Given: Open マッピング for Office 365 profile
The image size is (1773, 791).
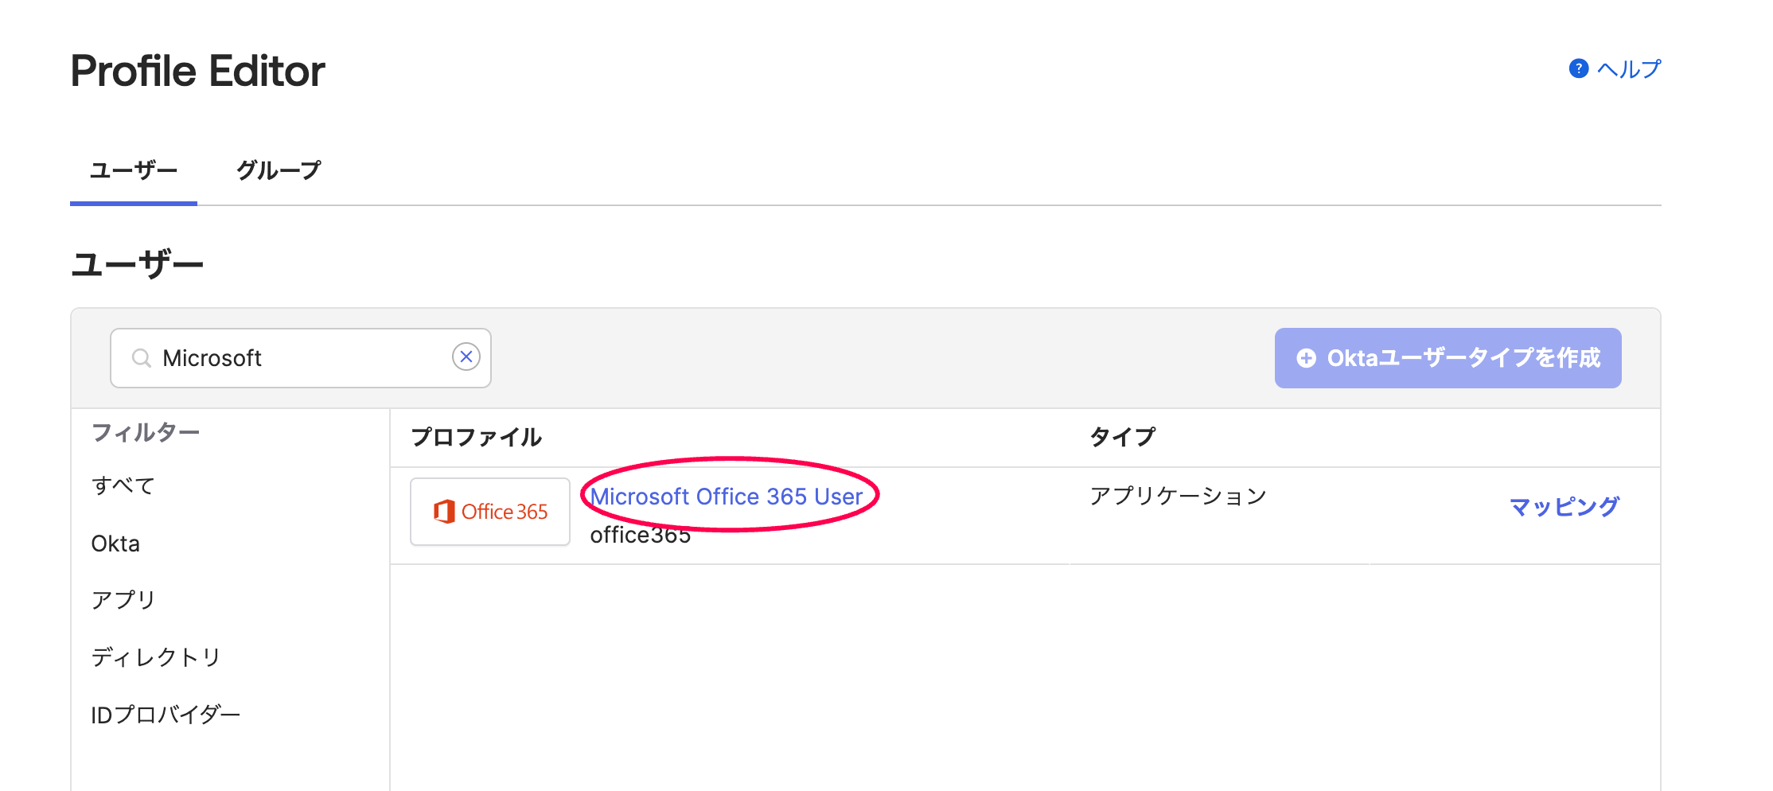Looking at the screenshot, I should pos(1564,506).
